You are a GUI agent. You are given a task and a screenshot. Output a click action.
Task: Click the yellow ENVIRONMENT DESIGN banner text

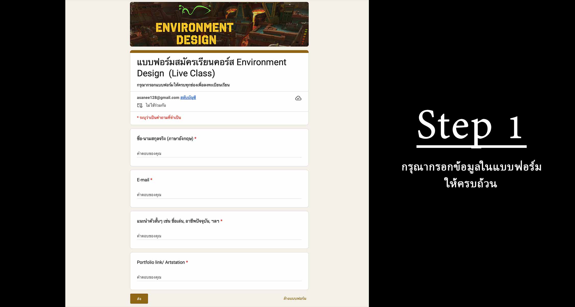(195, 34)
